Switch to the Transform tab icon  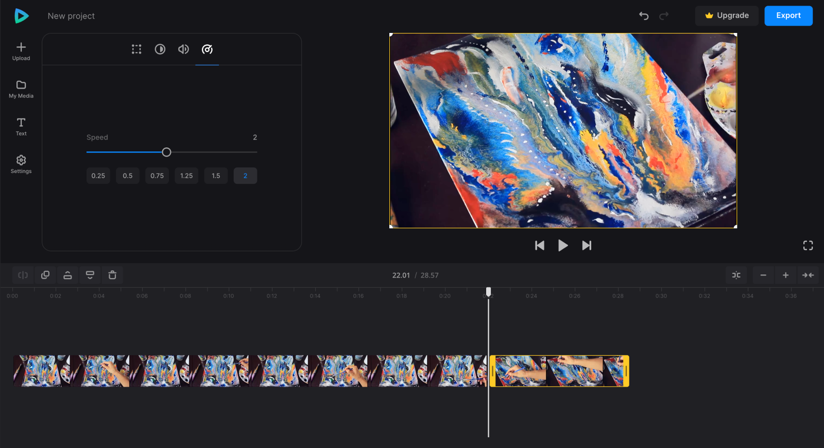tap(136, 49)
